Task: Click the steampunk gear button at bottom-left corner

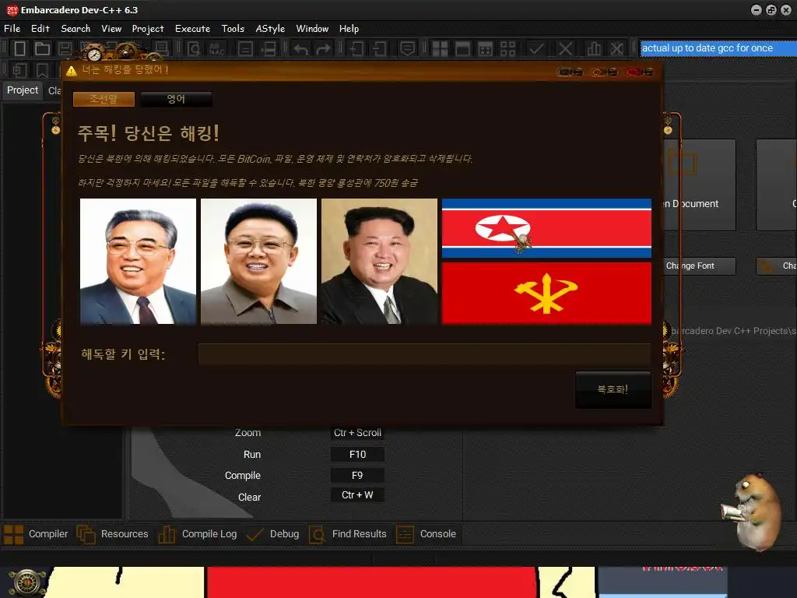Action: (26, 582)
